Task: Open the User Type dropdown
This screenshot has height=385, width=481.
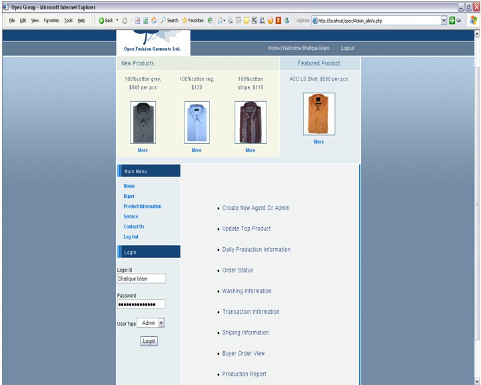Action: [x=151, y=323]
